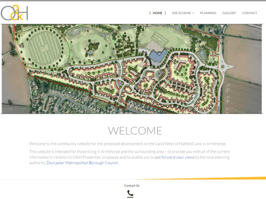Click the phone icon under Contact Us
This screenshot has height=199, width=266.
coord(130,194)
